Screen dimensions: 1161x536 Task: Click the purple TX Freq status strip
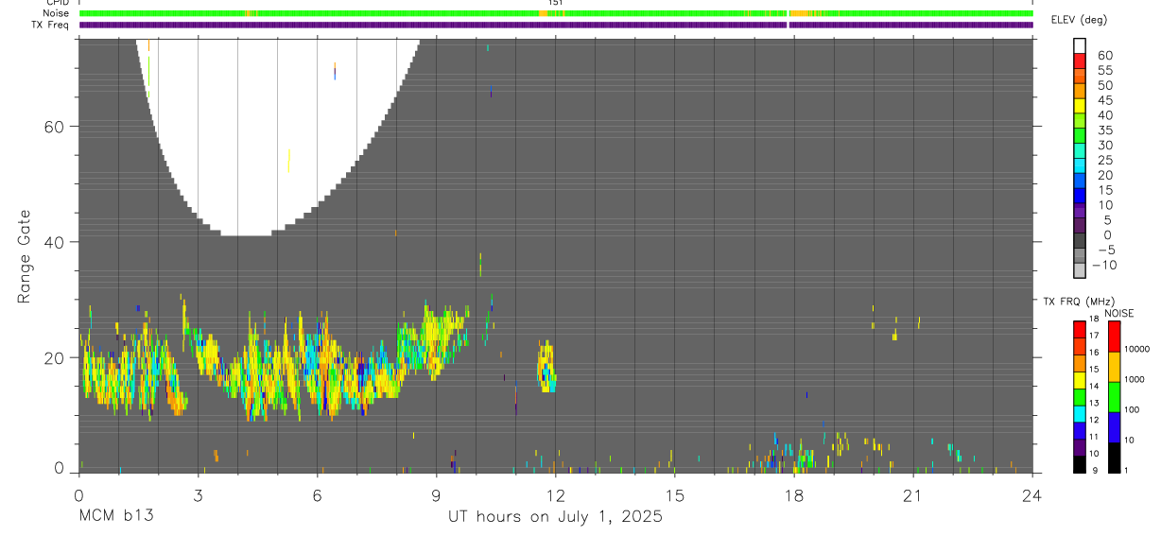(556, 25)
